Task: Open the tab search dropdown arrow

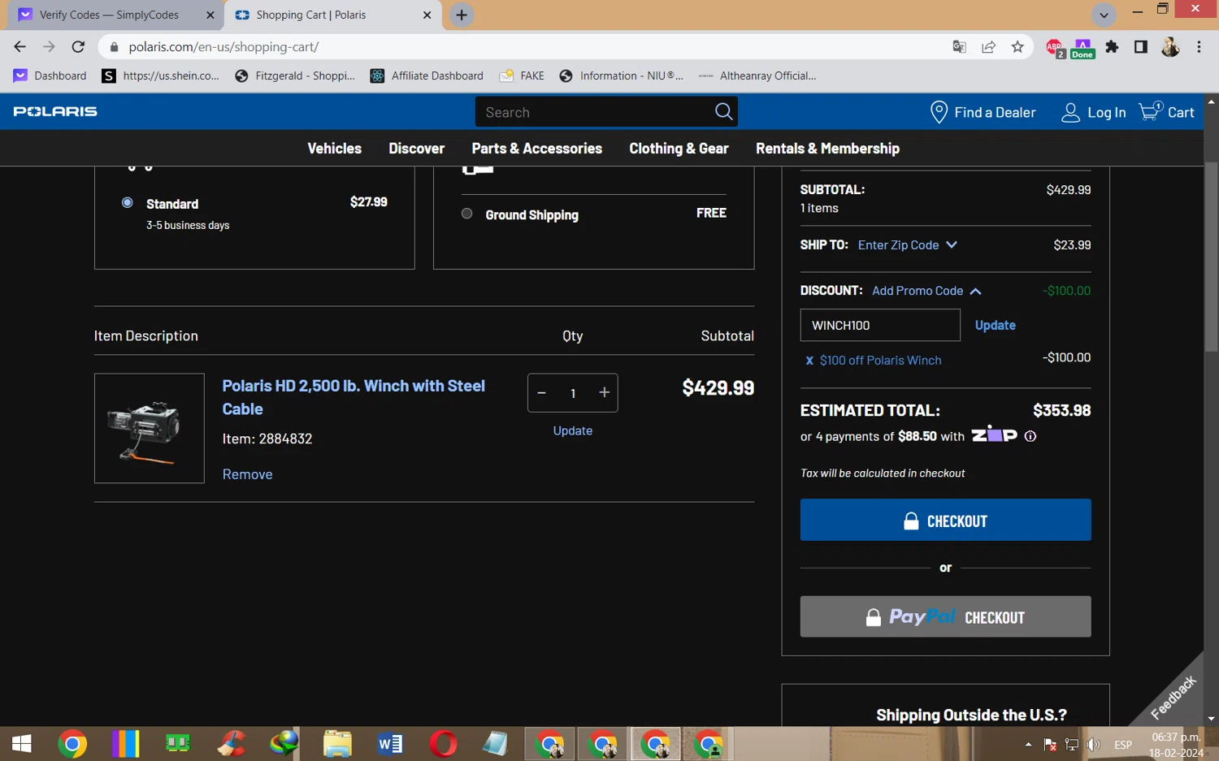Action: (x=1104, y=15)
